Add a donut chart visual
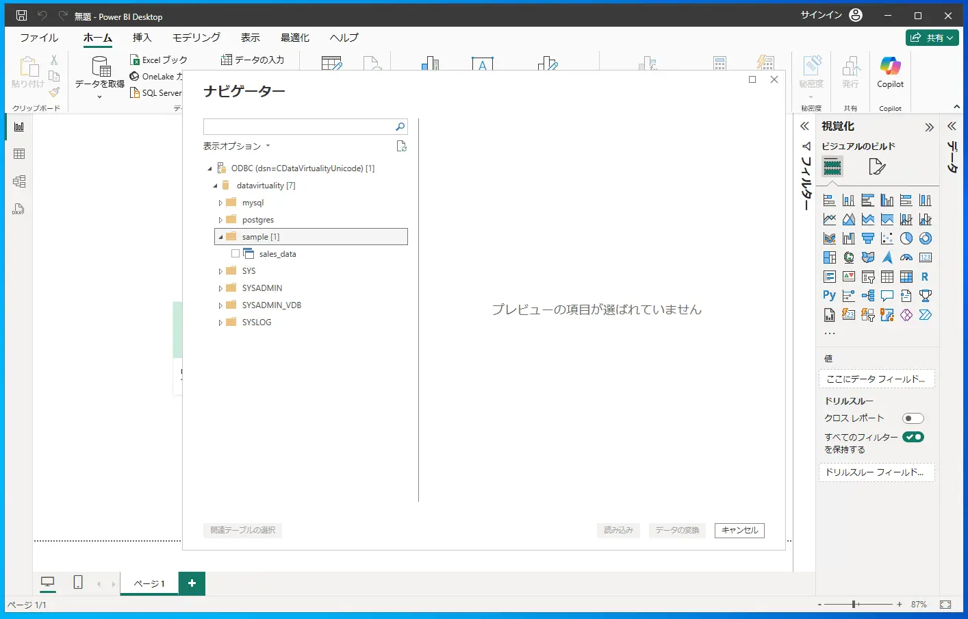This screenshot has height=619, width=968. [925, 239]
